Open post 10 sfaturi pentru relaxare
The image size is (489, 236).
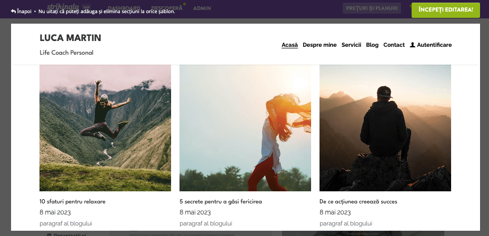pyautogui.click(x=73, y=201)
